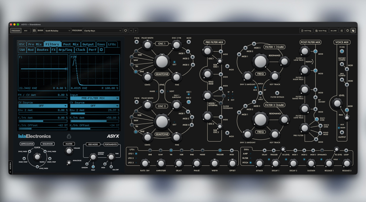Click the Filter 1 FREQ knob
Screen dimensions: 366x202
(260, 61)
